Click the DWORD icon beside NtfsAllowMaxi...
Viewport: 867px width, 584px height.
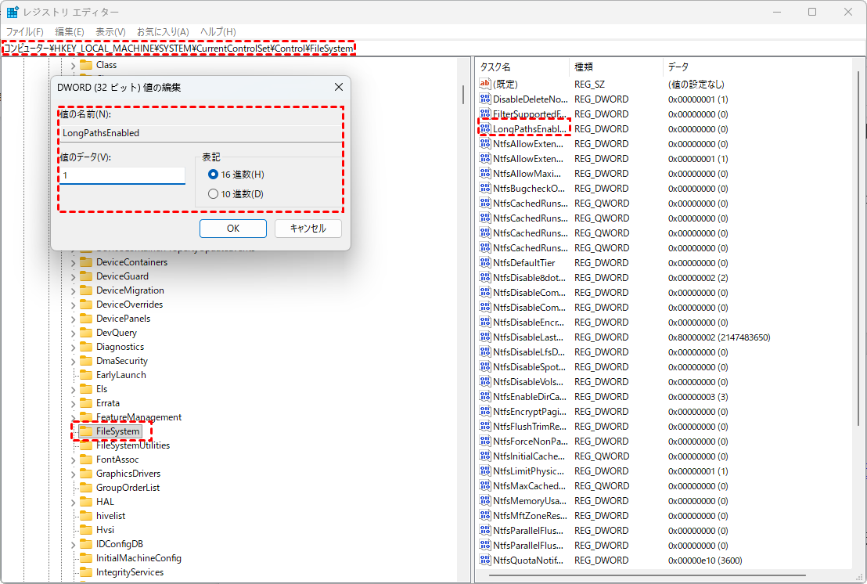(485, 174)
